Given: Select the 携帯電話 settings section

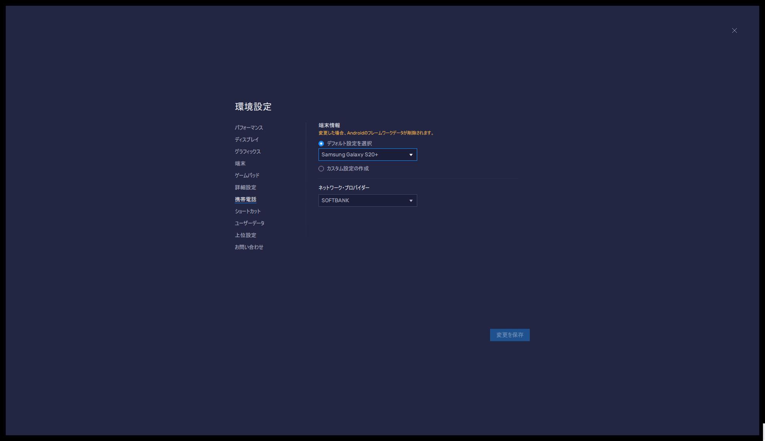Looking at the screenshot, I should [246, 199].
